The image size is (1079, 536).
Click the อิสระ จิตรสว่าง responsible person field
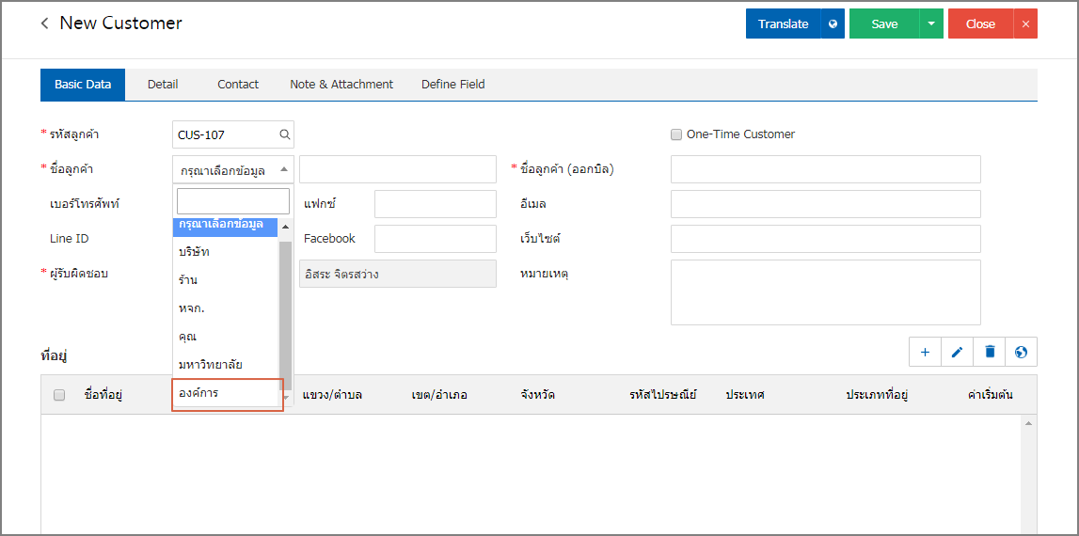(398, 274)
